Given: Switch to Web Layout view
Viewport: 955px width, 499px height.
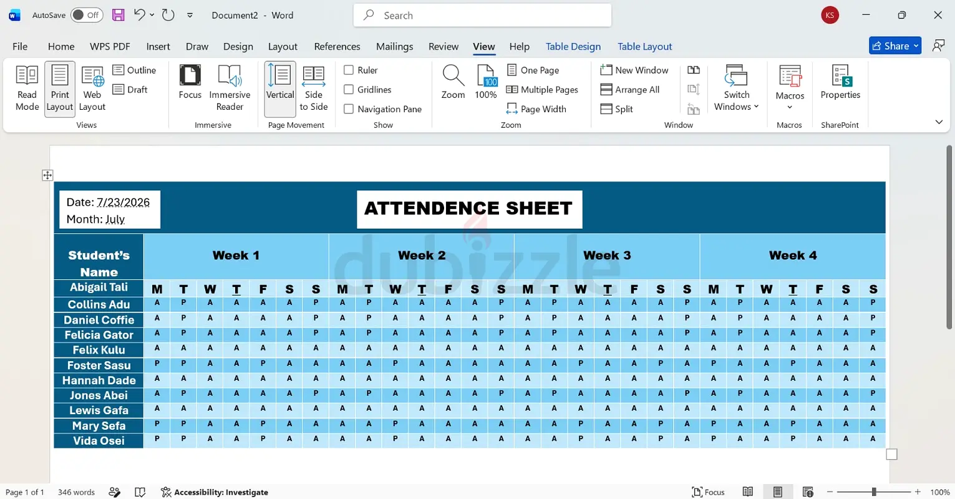Looking at the screenshot, I should point(92,89).
